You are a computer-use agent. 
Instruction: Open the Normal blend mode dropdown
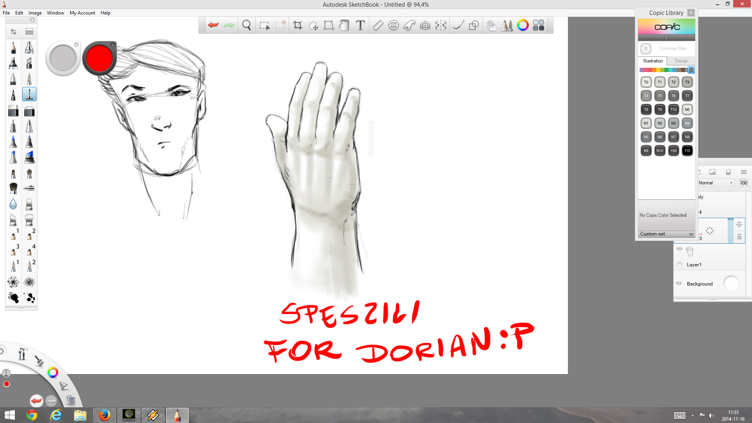click(x=716, y=183)
